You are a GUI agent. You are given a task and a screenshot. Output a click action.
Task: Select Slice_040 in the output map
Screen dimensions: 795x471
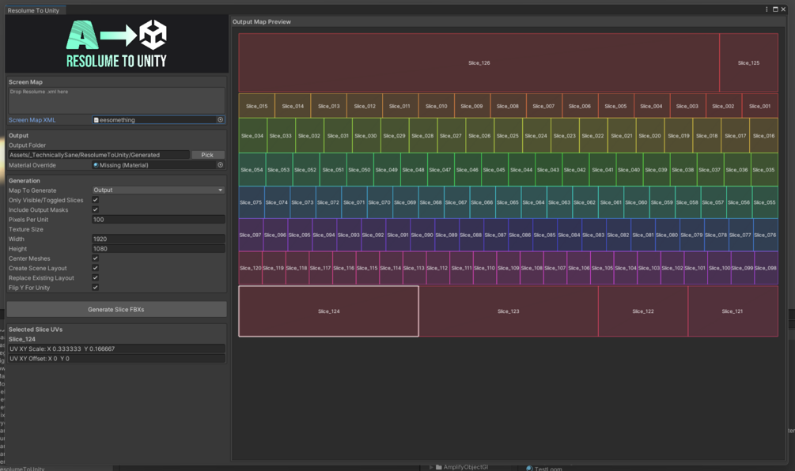pyautogui.click(x=629, y=170)
